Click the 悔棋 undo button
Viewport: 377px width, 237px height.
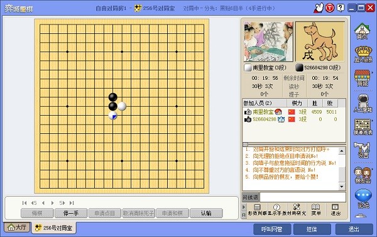[37, 213]
